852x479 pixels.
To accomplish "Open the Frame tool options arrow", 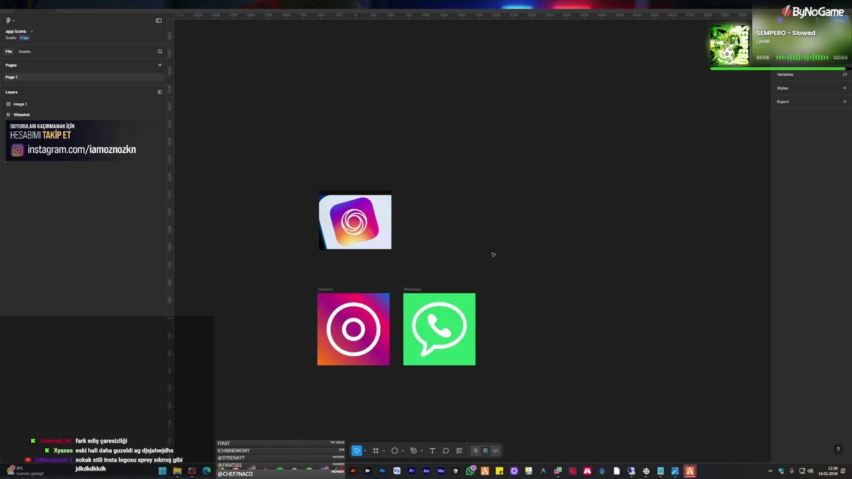I will (383, 451).
